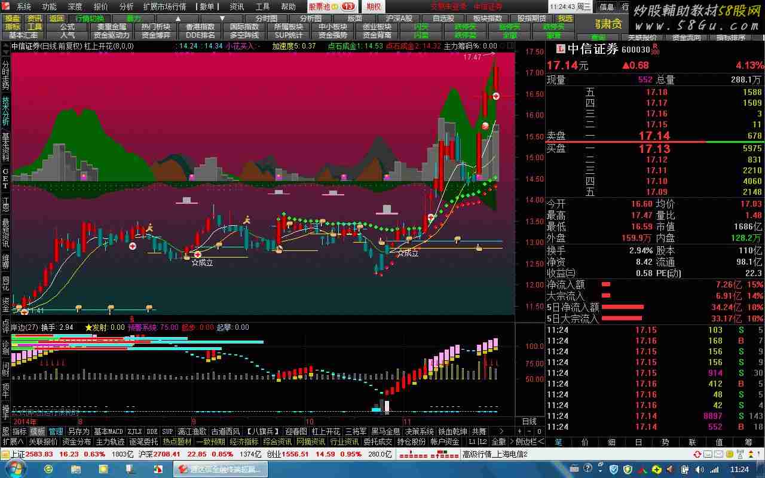Click the red L badge beside 中信证券
The image size is (765, 478).
click(x=559, y=49)
